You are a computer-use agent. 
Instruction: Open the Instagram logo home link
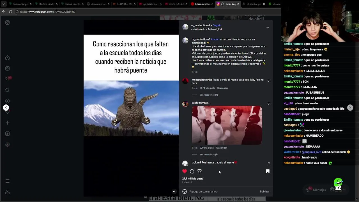coord(8,22)
